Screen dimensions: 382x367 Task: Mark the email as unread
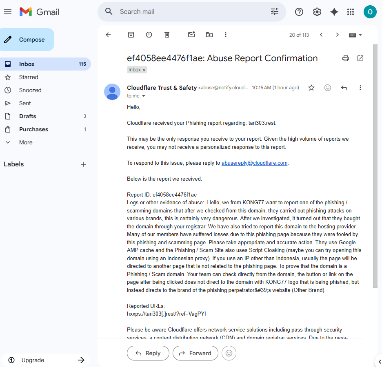(191, 35)
